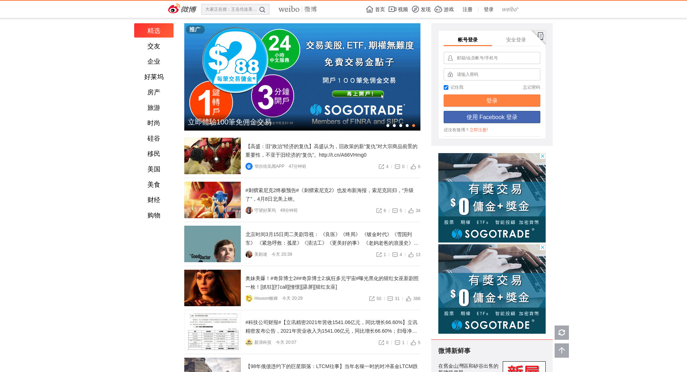This screenshot has height=372, width=687.
Task: Click 使用 Facebook 登录 button
Action: (492, 117)
